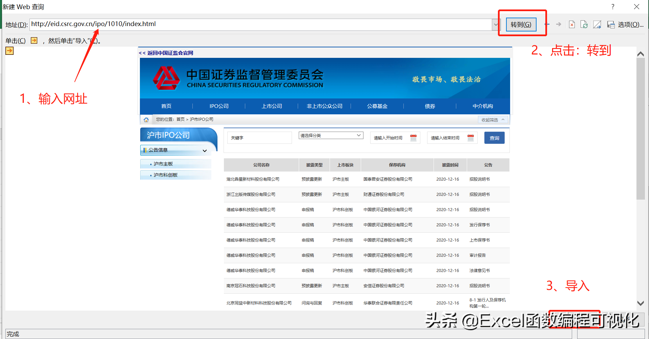649x339 pixels.
Task: Click the scrollbar down arrow
Action: (641, 303)
